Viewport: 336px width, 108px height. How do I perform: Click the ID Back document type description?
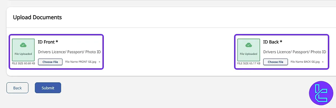pyautogui.click(x=295, y=52)
